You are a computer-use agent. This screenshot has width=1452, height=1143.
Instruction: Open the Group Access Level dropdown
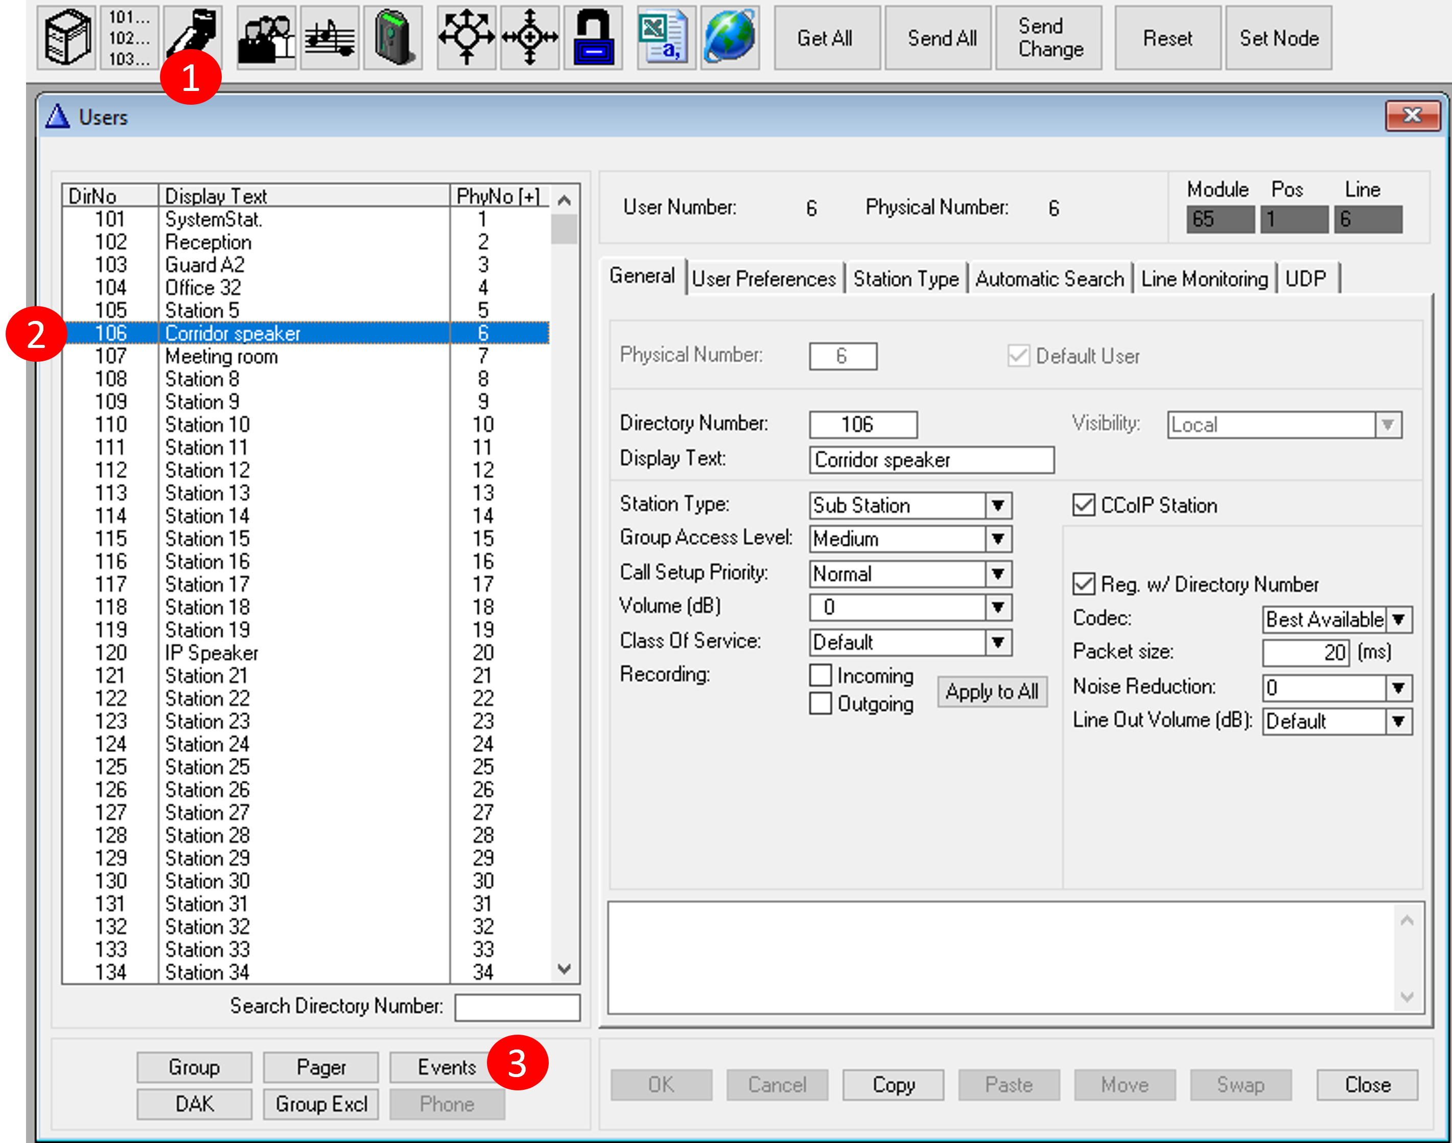[x=998, y=540]
